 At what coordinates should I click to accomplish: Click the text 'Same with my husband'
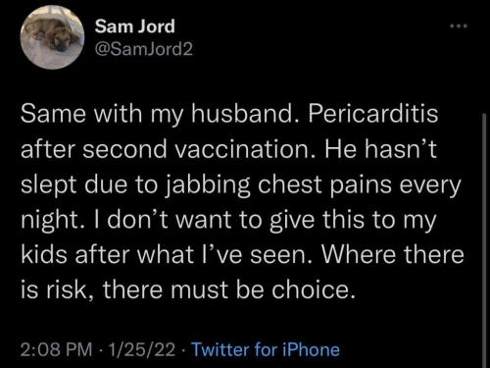click(157, 115)
